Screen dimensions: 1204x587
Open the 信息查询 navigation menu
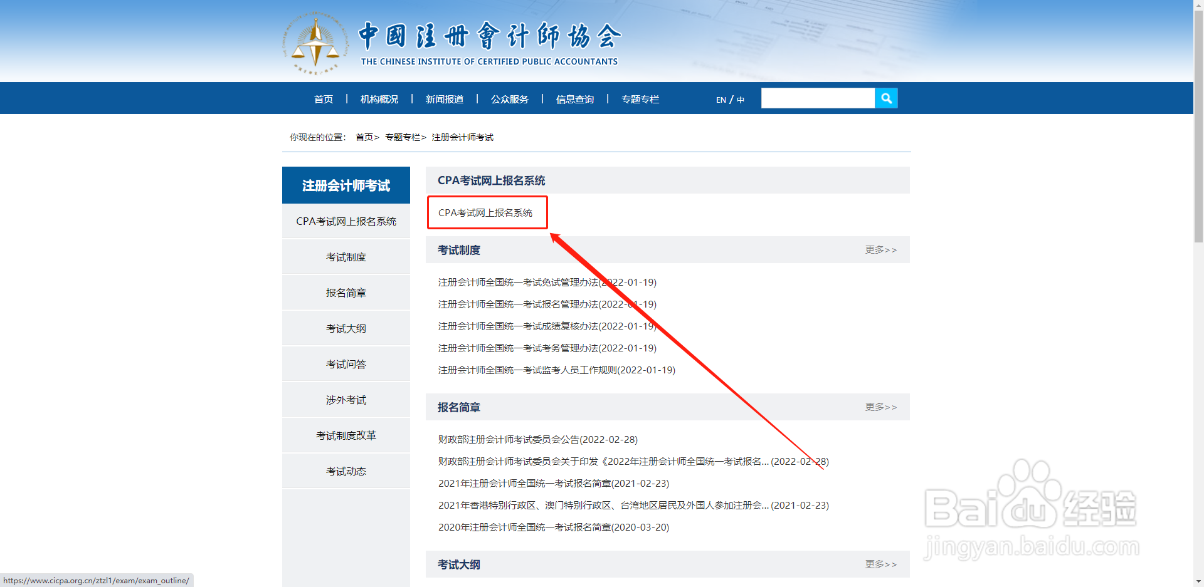[575, 99]
